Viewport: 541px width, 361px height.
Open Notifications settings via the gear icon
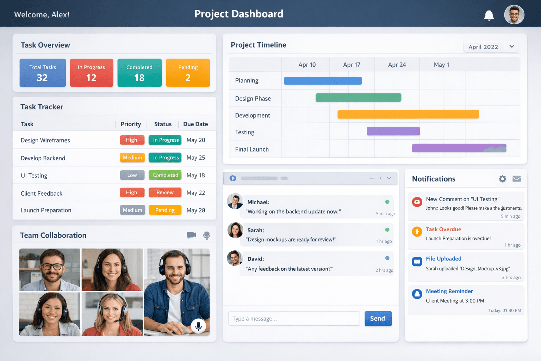[x=502, y=179]
